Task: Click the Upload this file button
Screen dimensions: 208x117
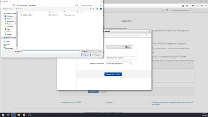Action: coord(113,74)
